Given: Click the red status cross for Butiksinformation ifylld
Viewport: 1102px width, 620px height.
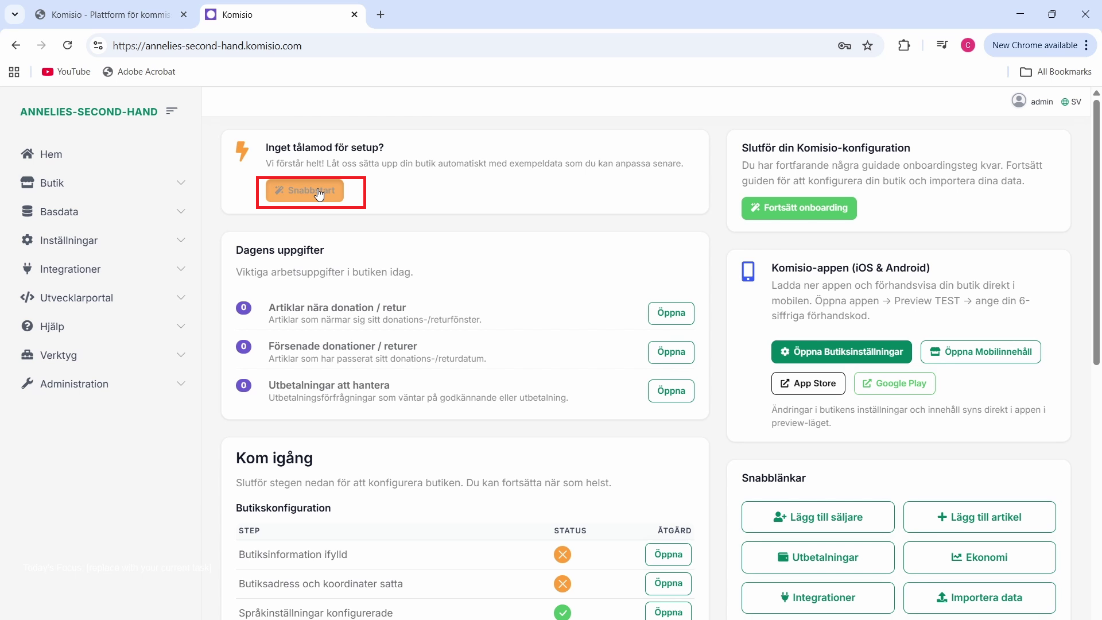Looking at the screenshot, I should 562,554.
